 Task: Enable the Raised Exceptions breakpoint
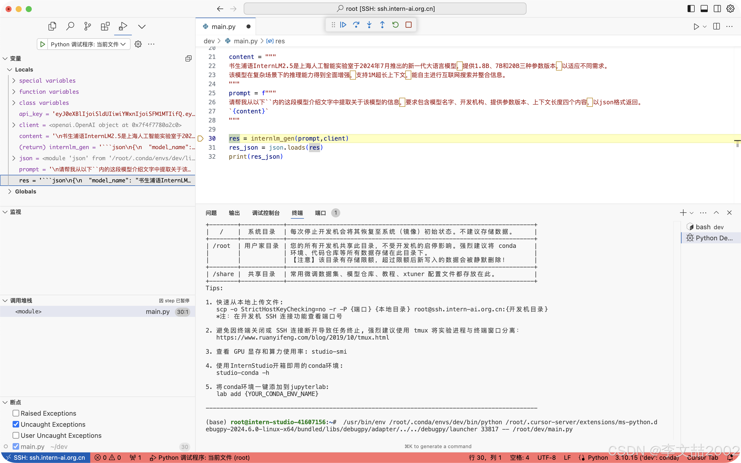coord(16,413)
